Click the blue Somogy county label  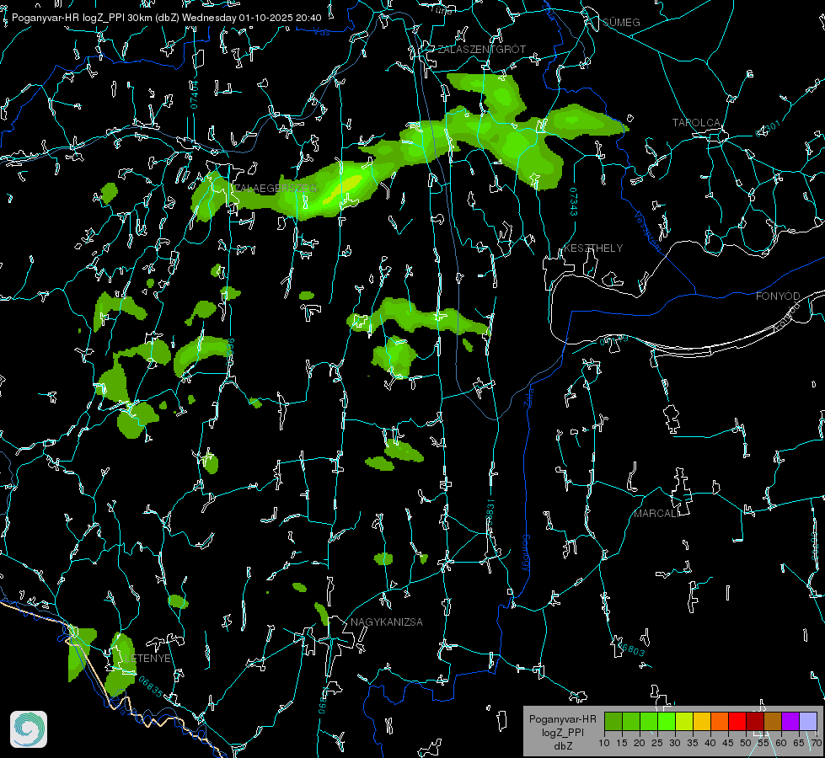pyautogui.click(x=526, y=553)
